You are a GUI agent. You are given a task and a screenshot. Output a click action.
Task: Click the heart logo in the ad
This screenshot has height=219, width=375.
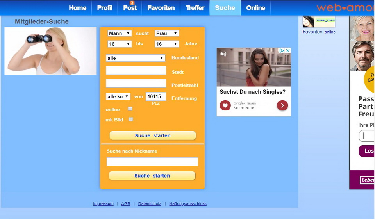tap(225, 105)
